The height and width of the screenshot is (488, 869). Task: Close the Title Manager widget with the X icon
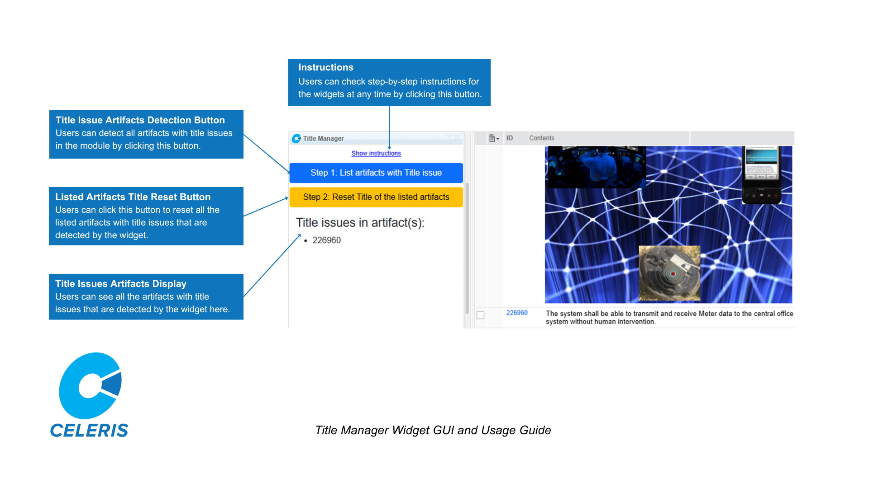(x=458, y=137)
